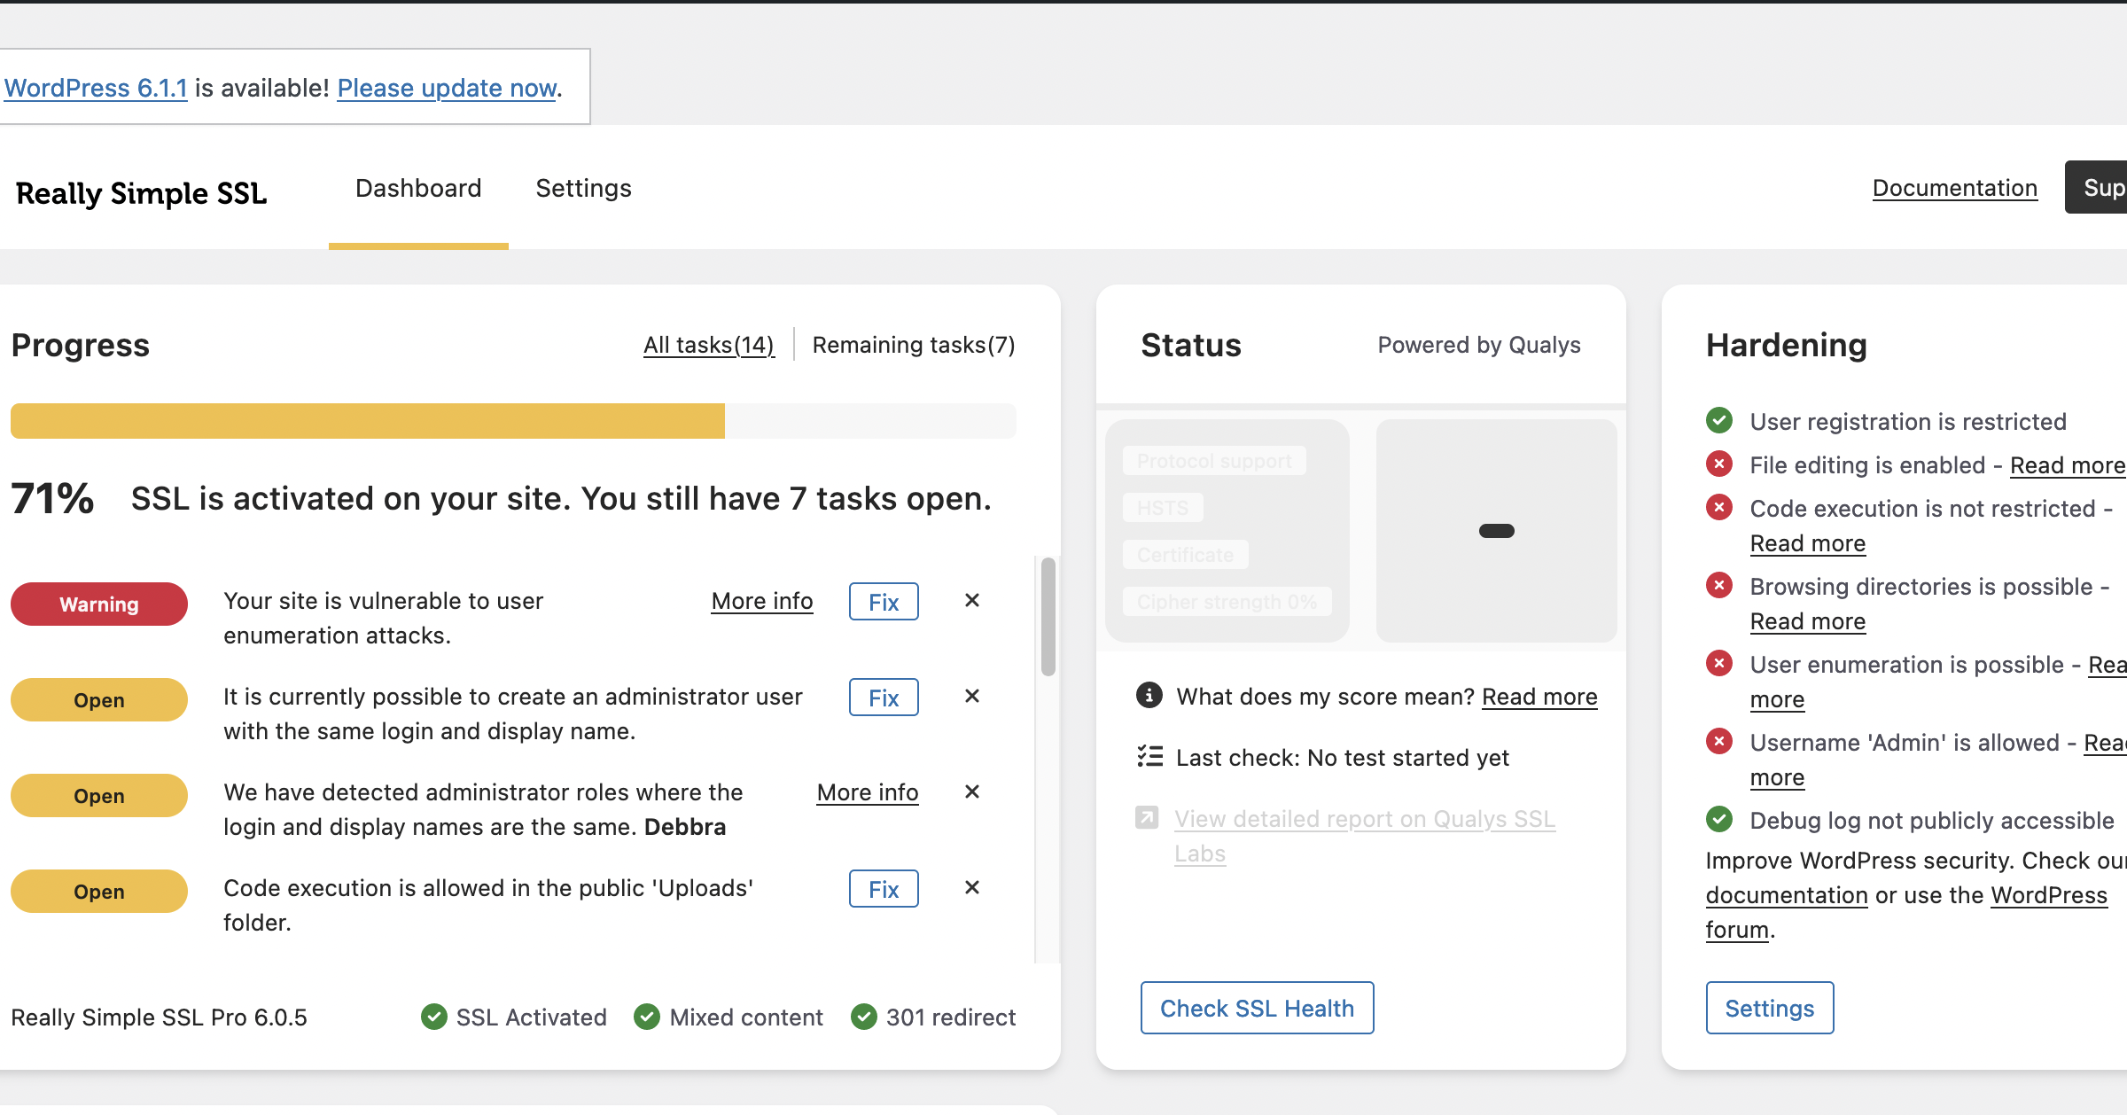Click red cross for User enumeration possible
This screenshot has width=2127, height=1115.
tap(1719, 663)
